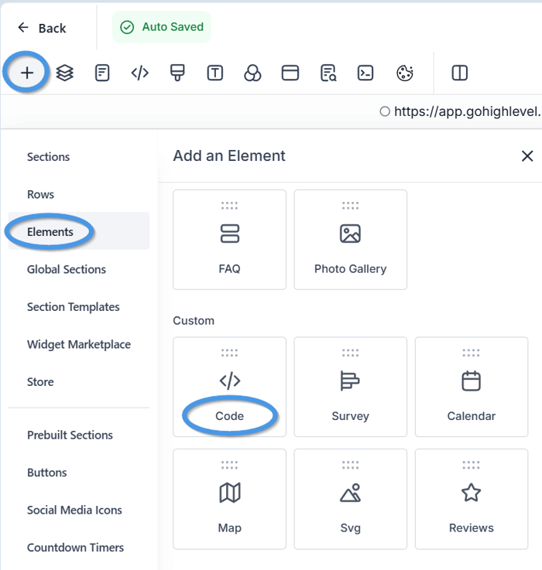The image size is (542, 570).
Task: Pick the Photo Gallery element card
Action: (350, 240)
